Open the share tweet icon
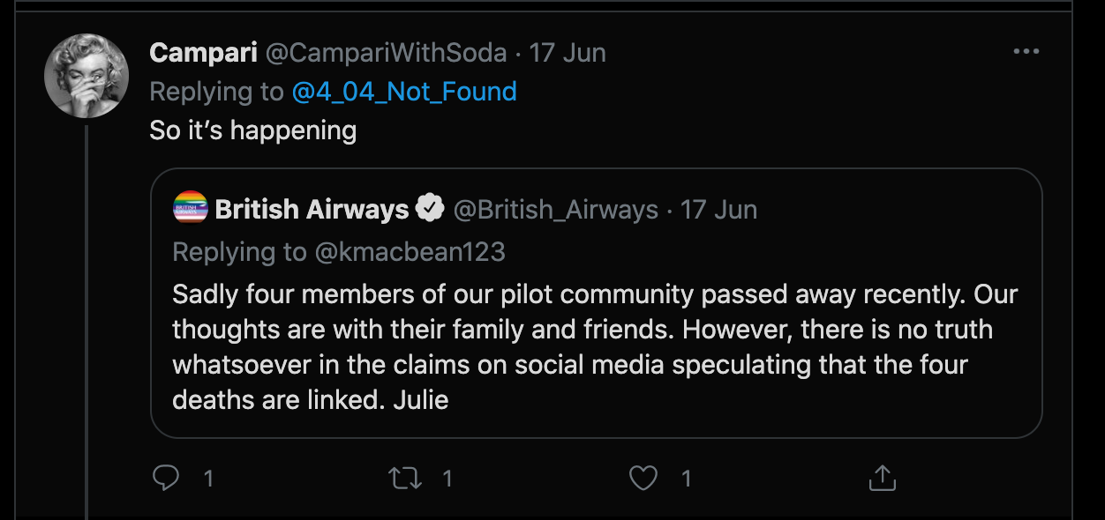Viewport: 1105px width, 520px height. point(882,478)
